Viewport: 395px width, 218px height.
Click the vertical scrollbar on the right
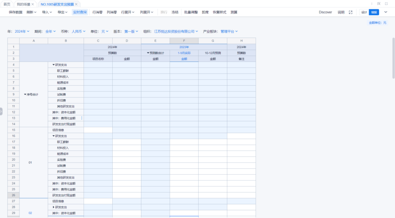(393, 57)
